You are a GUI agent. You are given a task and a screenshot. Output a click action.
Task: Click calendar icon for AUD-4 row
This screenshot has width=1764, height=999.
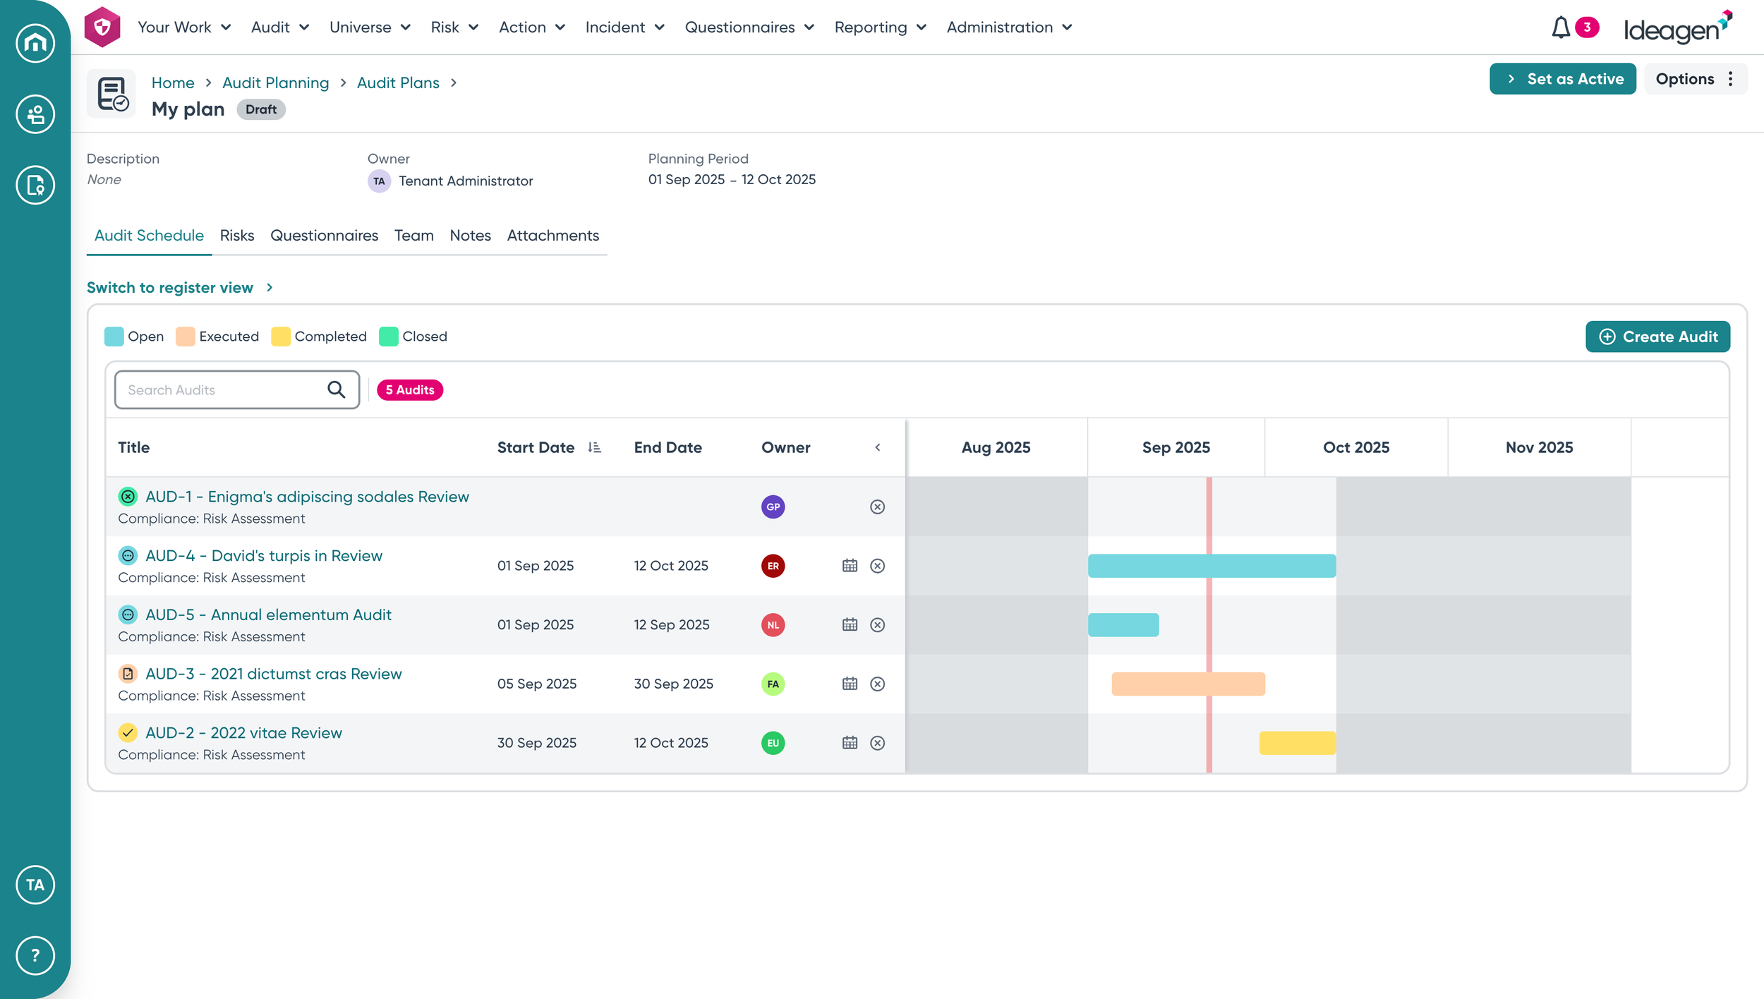(x=850, y=566)
